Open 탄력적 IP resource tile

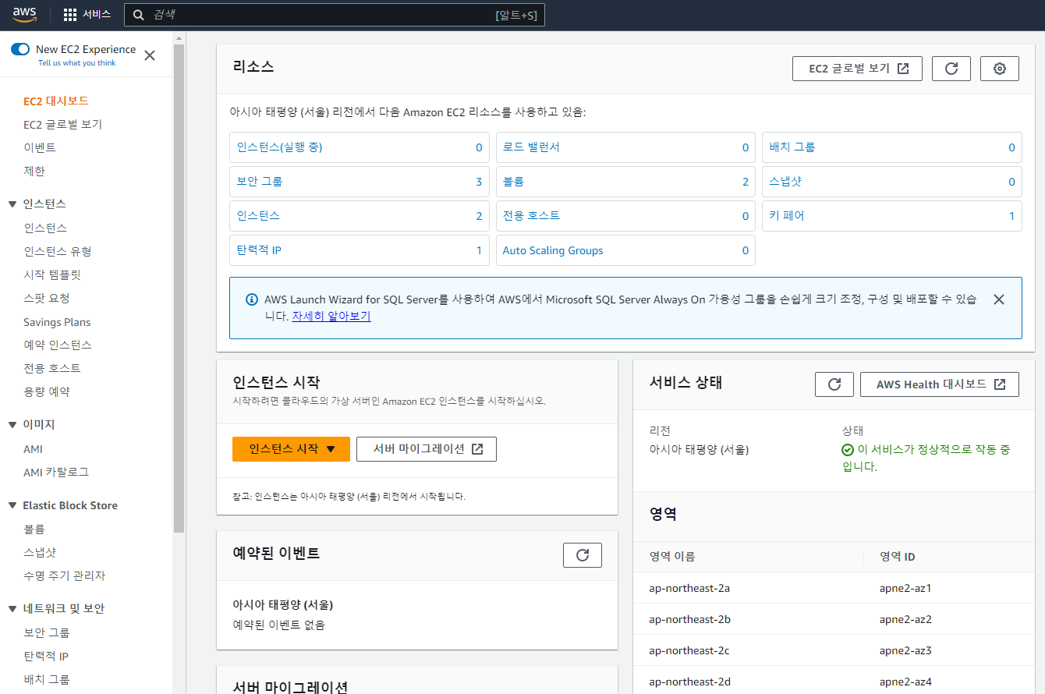[x=360, y=250]
